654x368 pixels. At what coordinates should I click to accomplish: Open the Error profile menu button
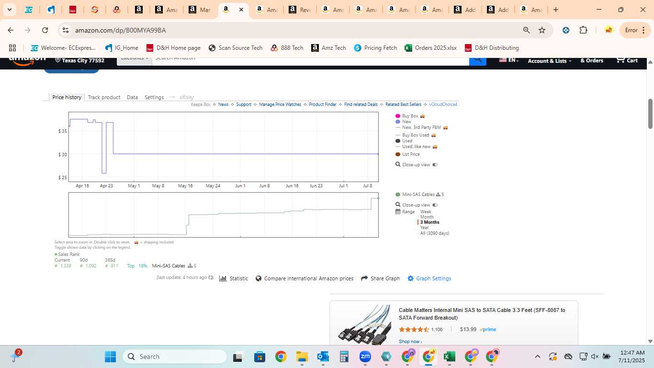[x=635, y=30]
